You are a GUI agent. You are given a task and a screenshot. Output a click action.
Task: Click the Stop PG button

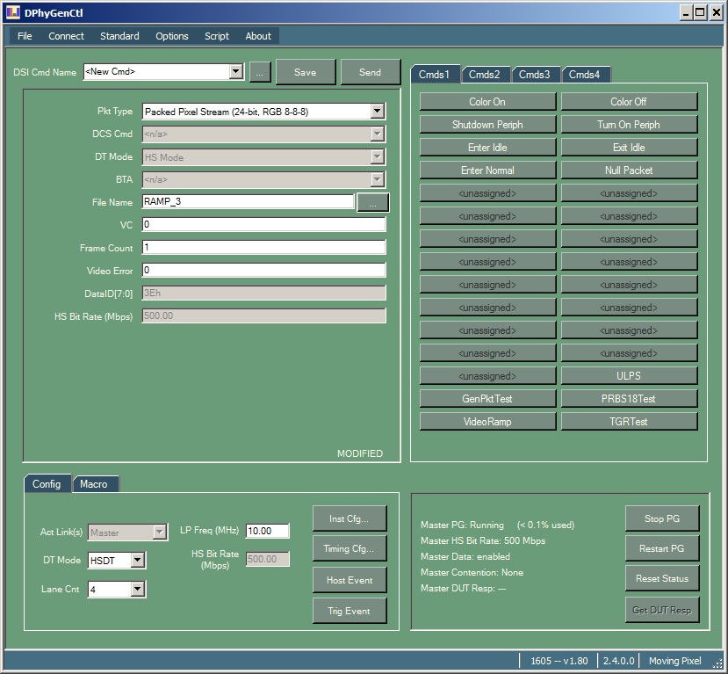661,518
